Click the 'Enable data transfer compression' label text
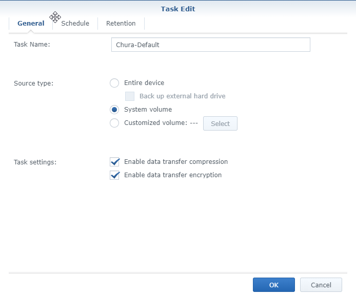Screen dimensions: 356x295 (x=176, y=162)
